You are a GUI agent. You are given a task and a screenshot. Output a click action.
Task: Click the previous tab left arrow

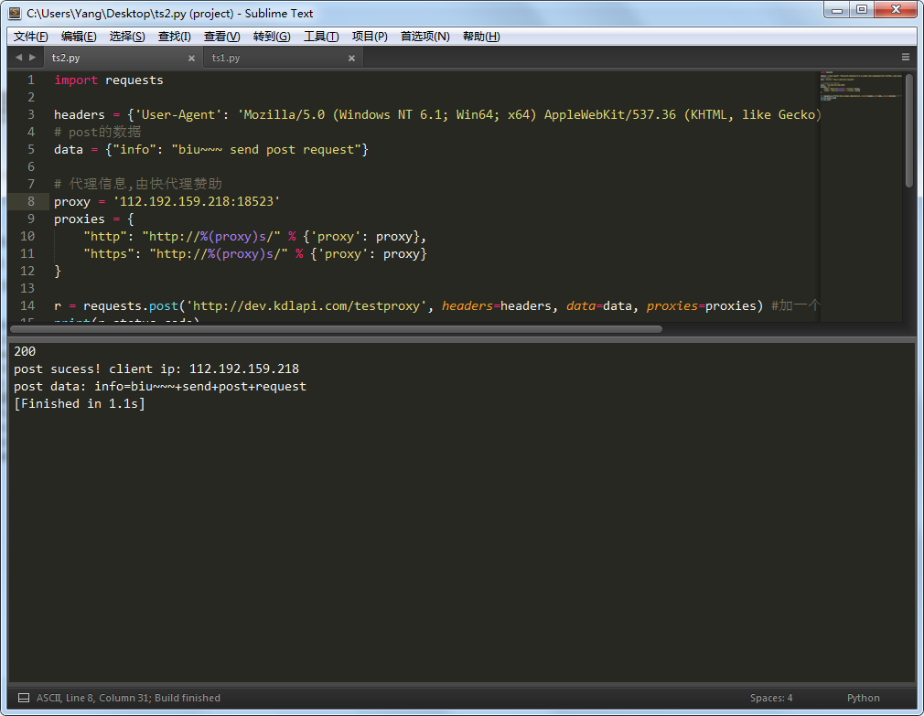pyautogui.click(x=18, y=58)
